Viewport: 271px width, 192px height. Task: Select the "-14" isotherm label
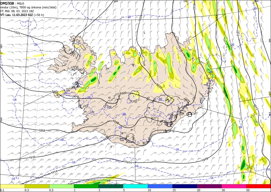pyautogui.click(x=108, y=181)
